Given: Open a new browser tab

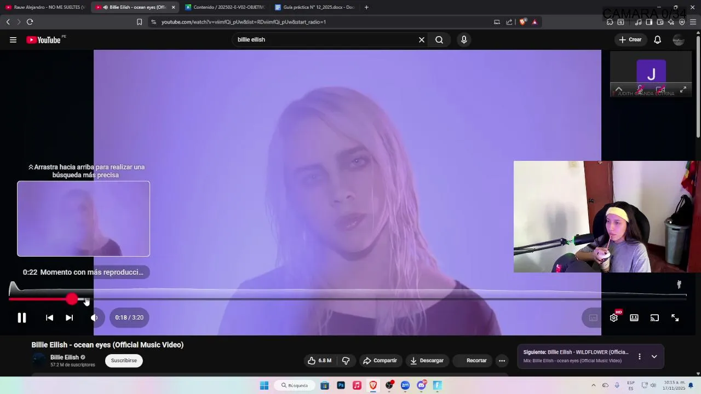Looking at the screenshot, I should 366,7.
